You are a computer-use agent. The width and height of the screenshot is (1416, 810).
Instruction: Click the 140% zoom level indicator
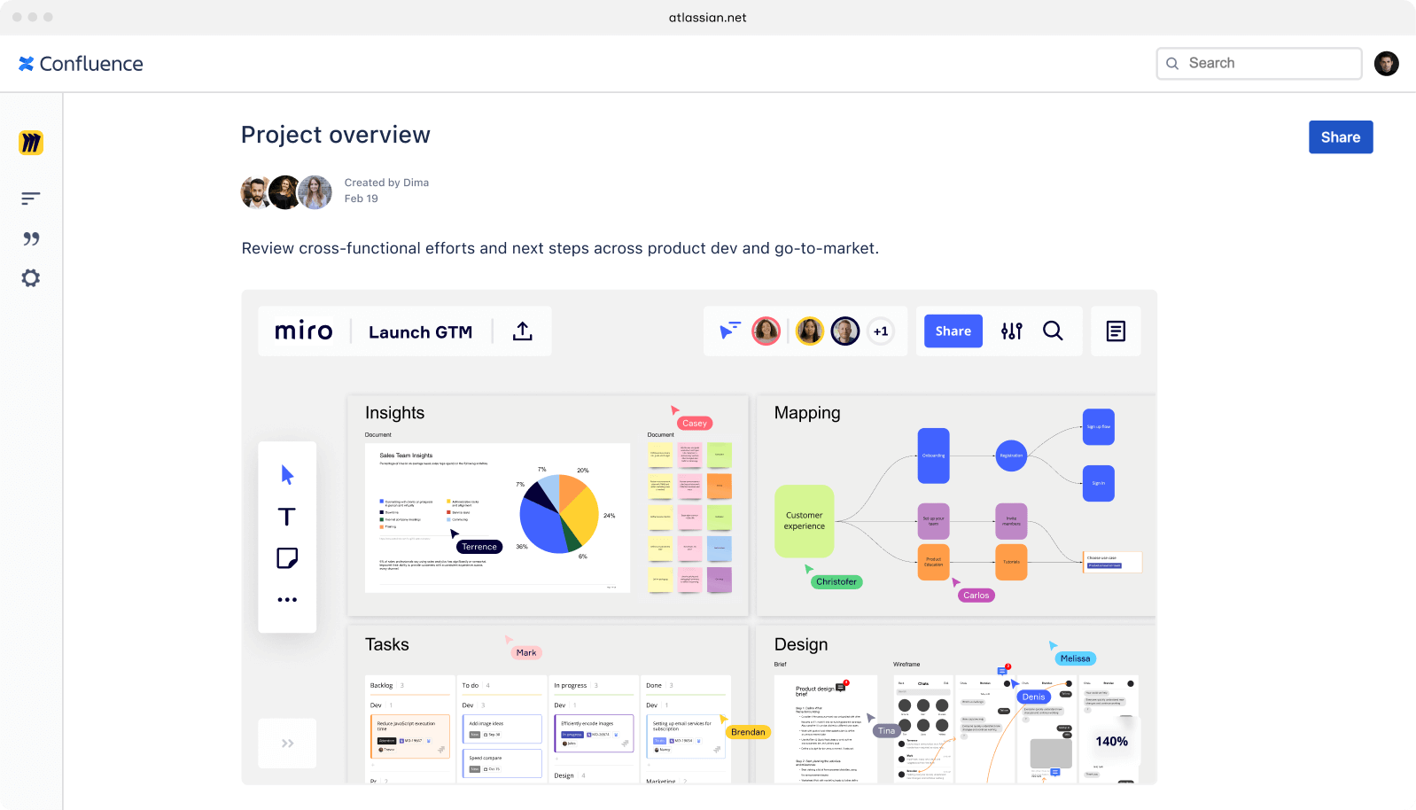[1112, 742]
